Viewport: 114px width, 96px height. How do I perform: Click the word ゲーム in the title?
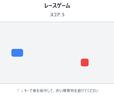[x=64, y=6]
